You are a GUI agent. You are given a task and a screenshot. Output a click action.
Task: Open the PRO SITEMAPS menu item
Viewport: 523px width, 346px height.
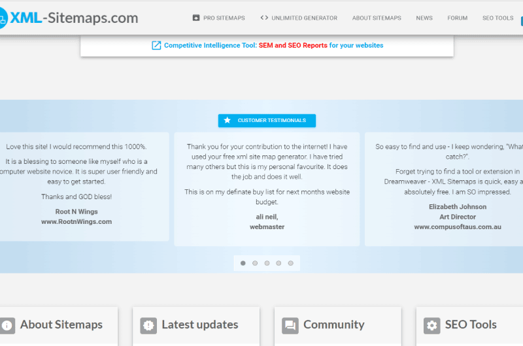(x=224, y=18)
